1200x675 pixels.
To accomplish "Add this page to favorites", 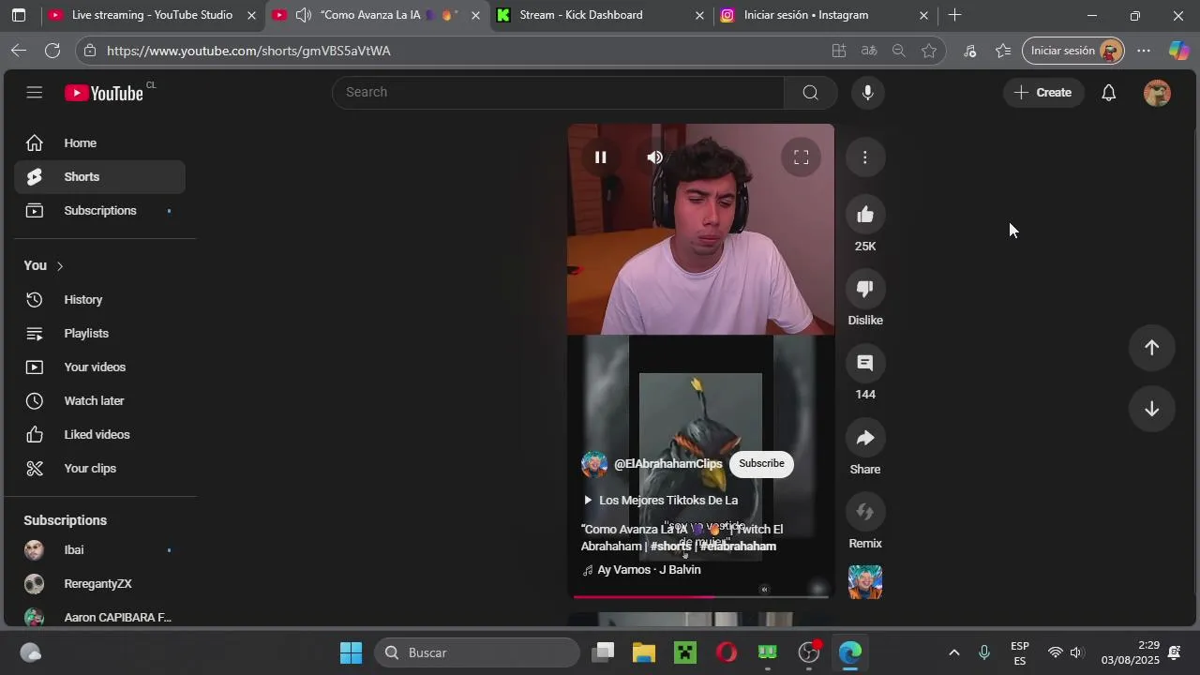I will (929, 51).
